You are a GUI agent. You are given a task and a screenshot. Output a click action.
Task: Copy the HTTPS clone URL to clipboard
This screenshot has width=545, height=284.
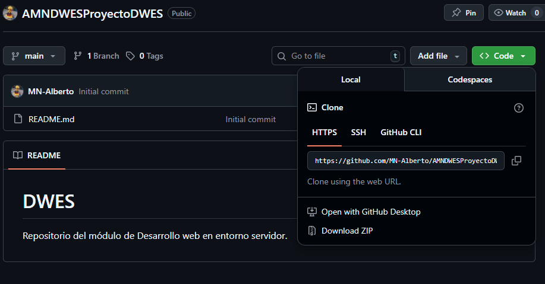point(516,161)
